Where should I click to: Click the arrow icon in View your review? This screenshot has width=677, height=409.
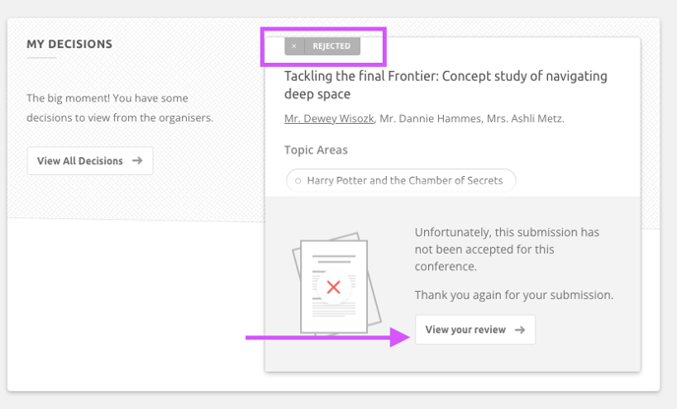[x=520, y=330]
